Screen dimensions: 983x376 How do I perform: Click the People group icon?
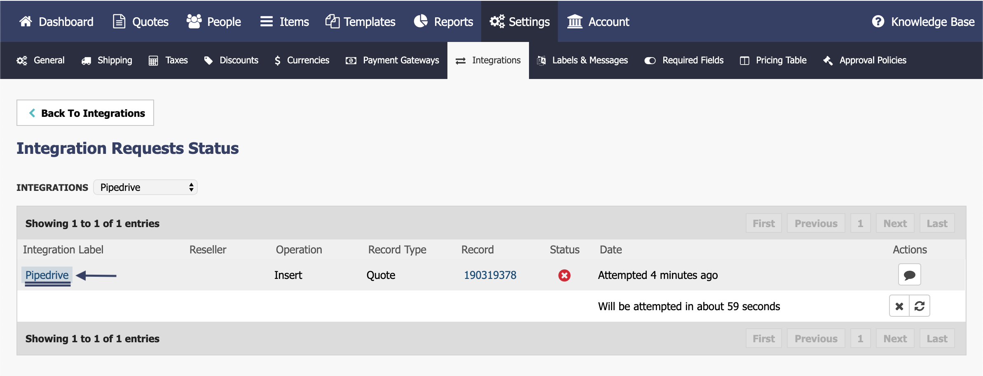(x=194, y=21)
